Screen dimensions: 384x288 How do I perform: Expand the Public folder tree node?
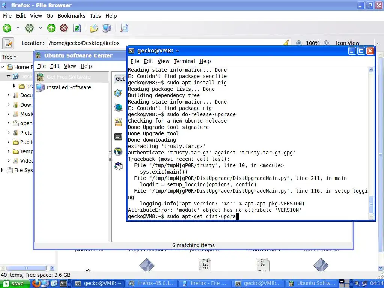coord(8,142)
